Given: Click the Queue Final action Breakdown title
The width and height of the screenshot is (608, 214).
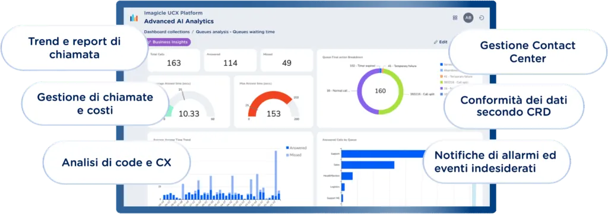Looking at the screenshot, I should [343, 57].
